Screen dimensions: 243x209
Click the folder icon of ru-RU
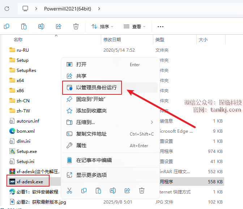click(12, 50)
